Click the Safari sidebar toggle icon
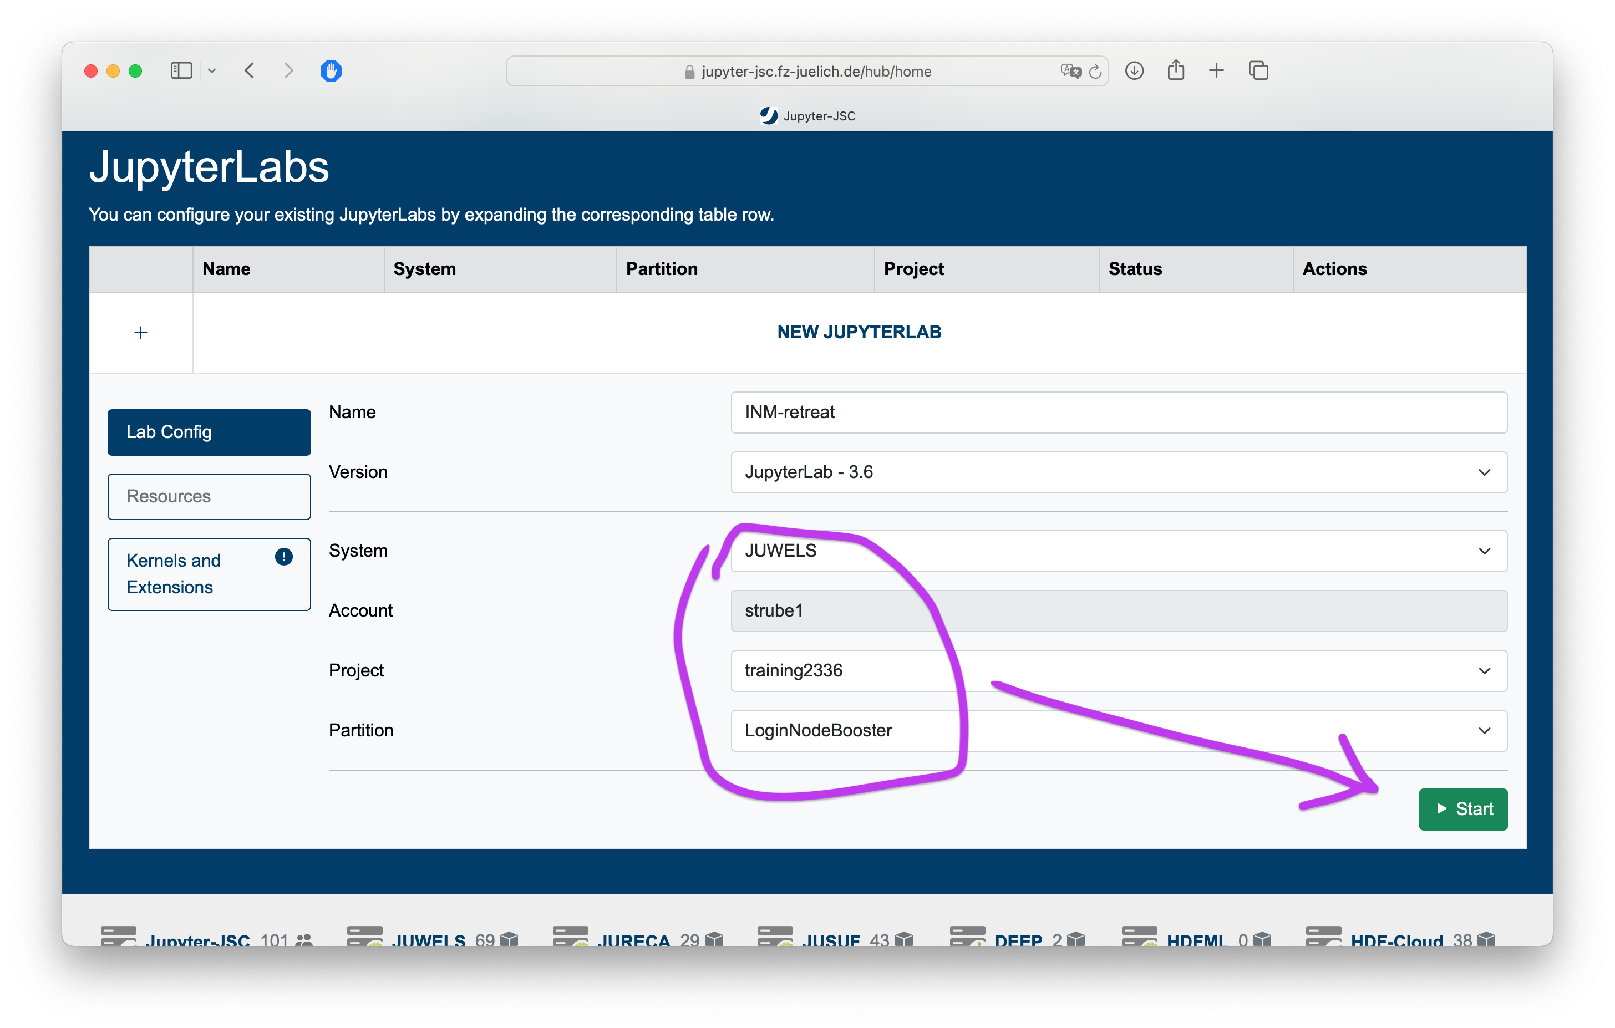1615x1028 pixels. coord(181,70)
